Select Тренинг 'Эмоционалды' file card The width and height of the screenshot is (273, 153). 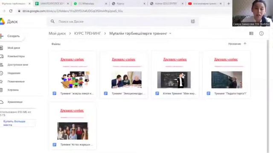point(124,75)
